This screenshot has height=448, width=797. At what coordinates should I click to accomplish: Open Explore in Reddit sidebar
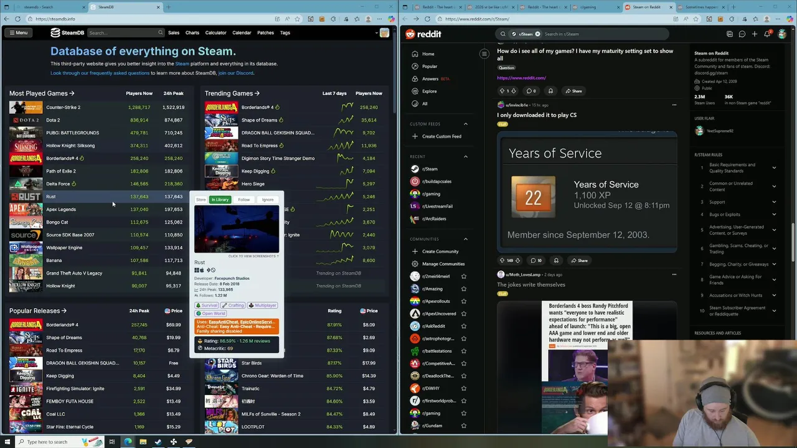(x=429, y=91)
